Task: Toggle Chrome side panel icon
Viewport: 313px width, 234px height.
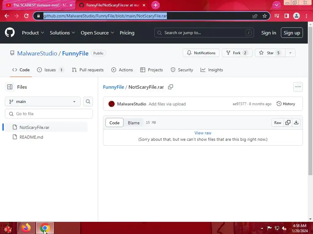Action: tap(287, 16)
